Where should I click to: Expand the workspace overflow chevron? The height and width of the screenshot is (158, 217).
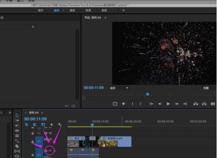(x=124, y=10)
